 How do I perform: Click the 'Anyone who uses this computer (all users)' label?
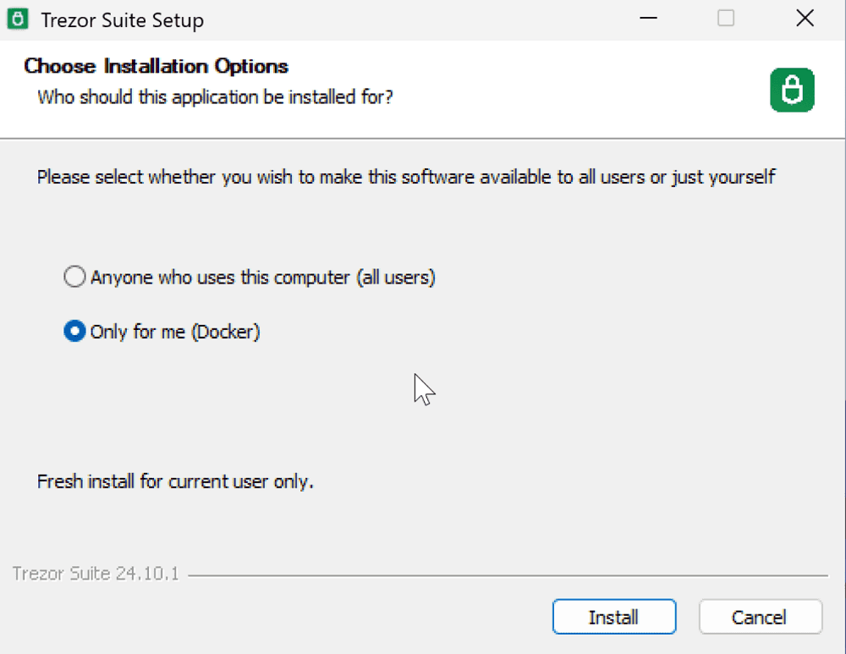263,278
